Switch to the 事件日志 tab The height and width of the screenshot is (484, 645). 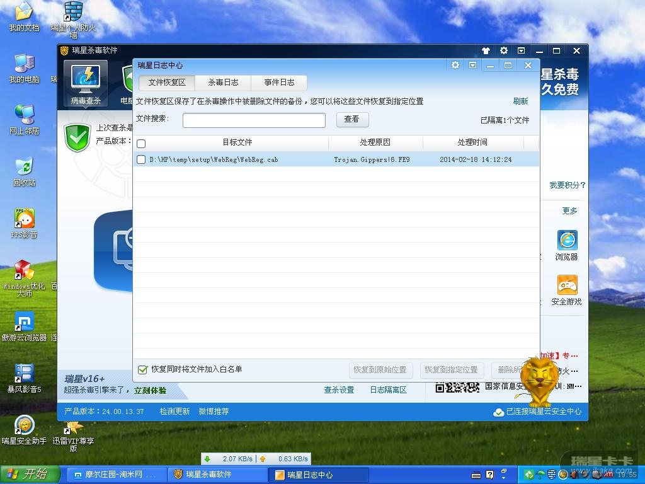pyautogui.click(x=279, y=83)
